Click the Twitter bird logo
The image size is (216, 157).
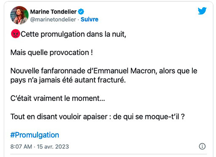(202, 11)
